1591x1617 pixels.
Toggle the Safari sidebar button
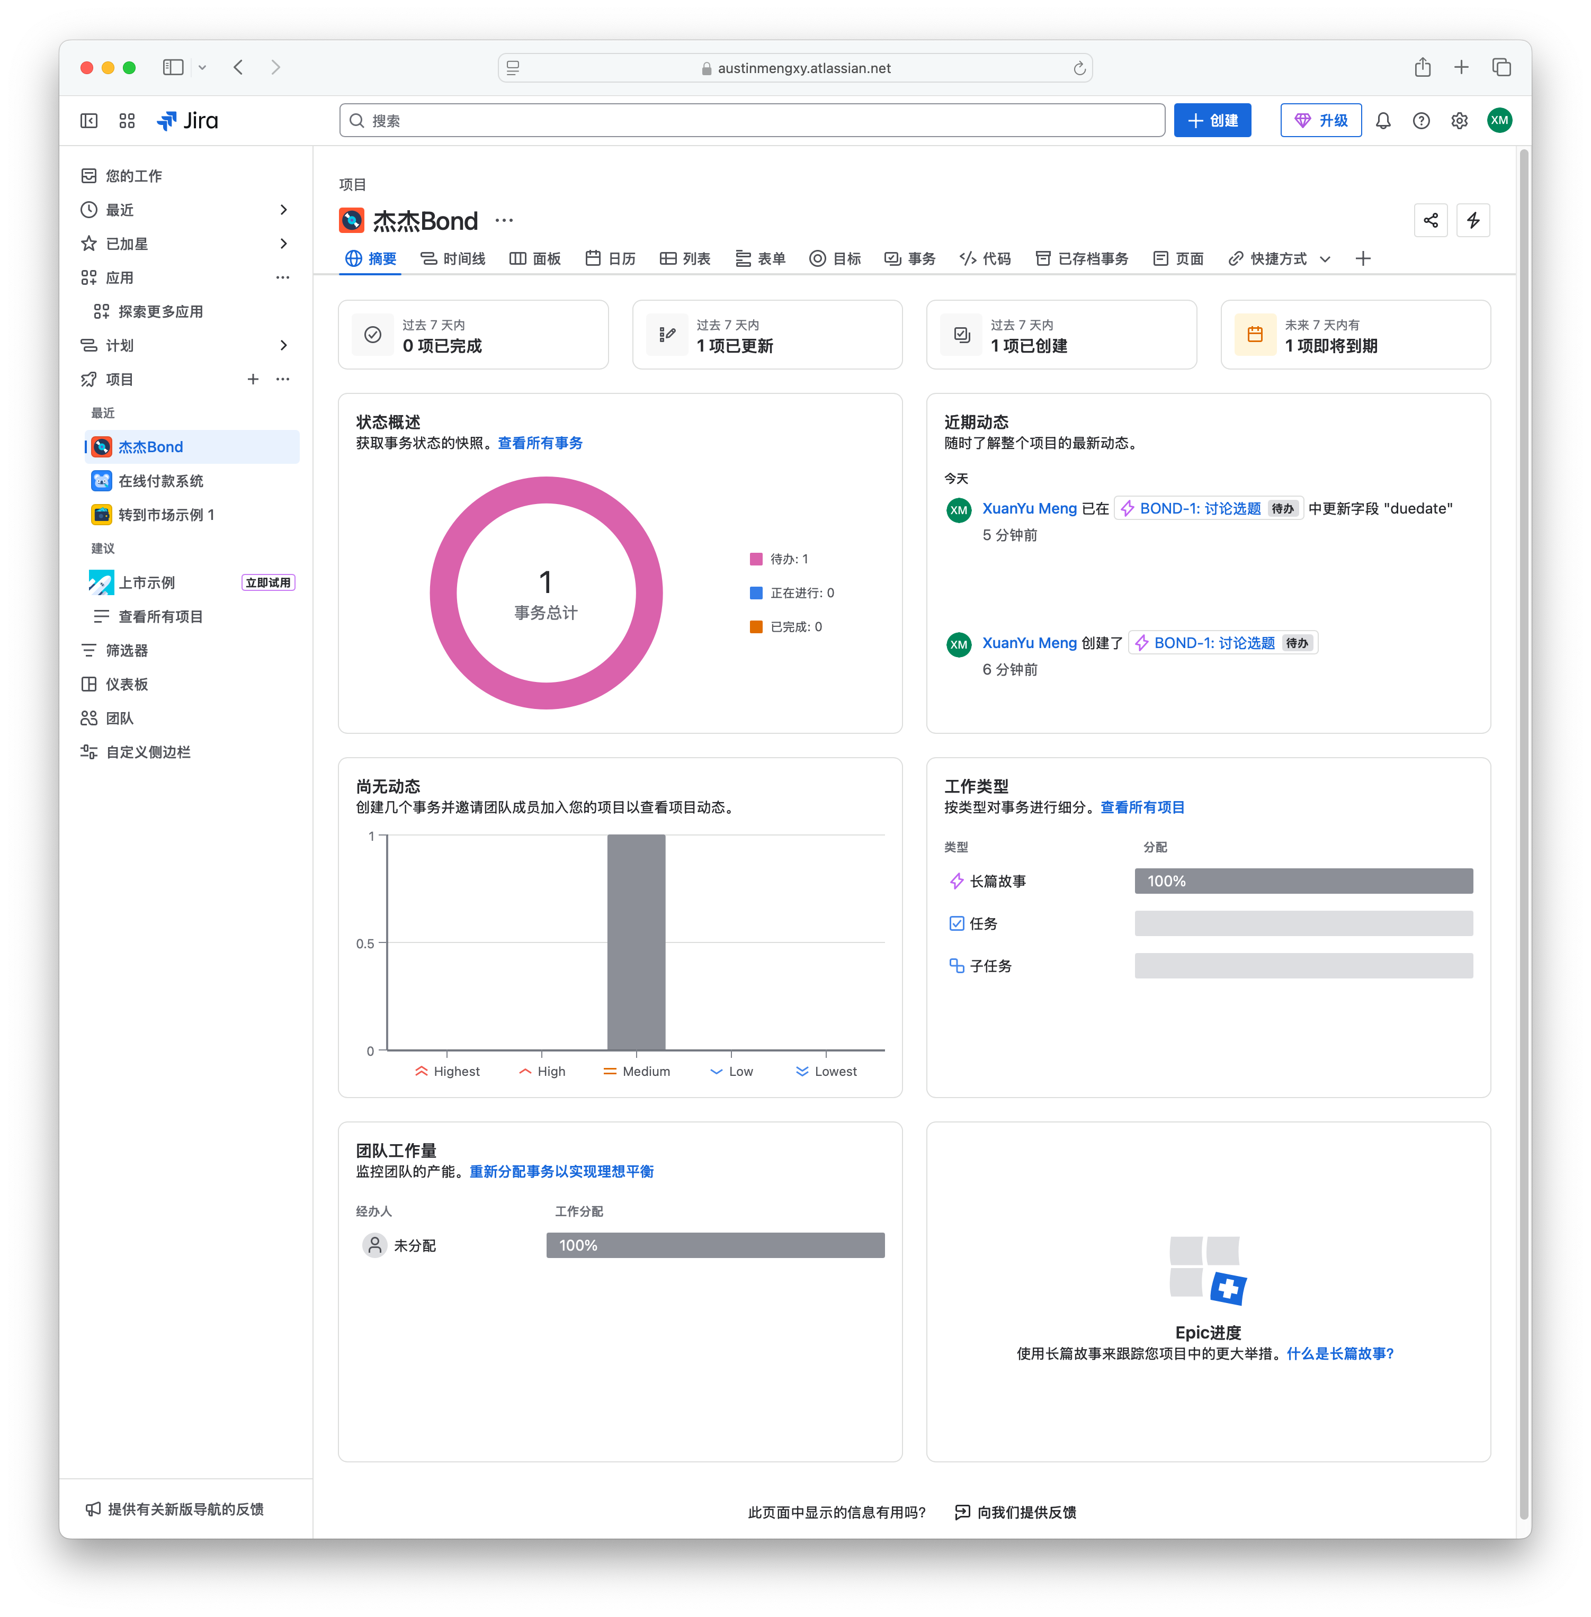click(x=173, y=68)
